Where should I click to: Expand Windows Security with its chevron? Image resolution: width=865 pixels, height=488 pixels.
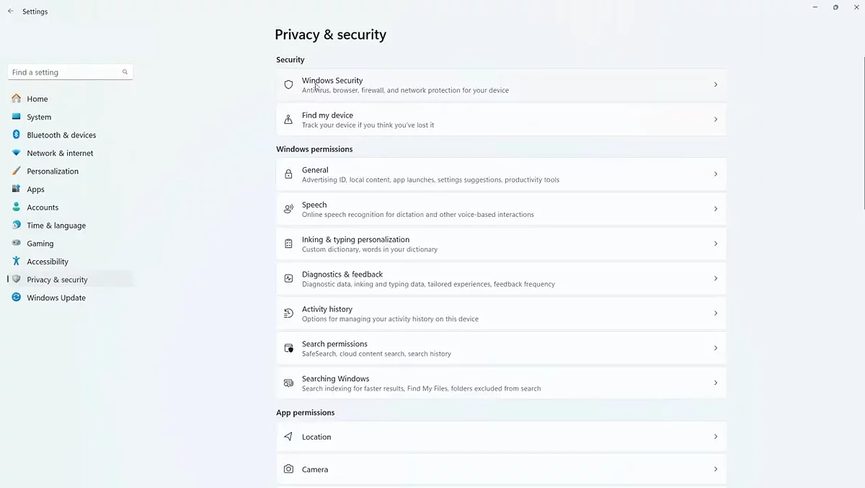tap(715, 85)
